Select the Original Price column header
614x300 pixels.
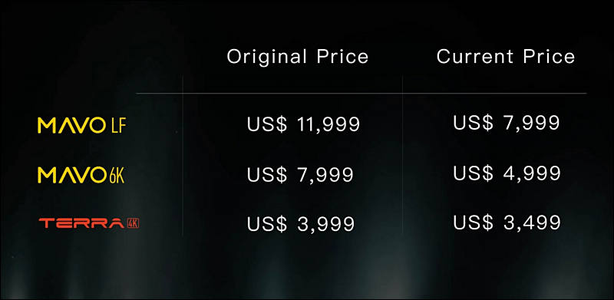coord(298,57)
